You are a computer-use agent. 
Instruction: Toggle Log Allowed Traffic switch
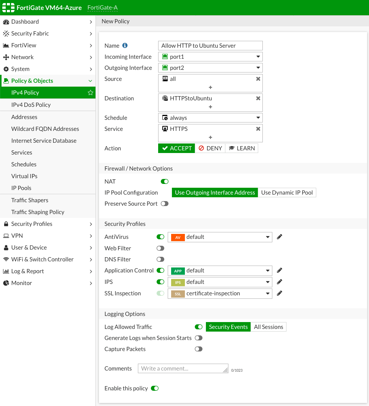199,327
